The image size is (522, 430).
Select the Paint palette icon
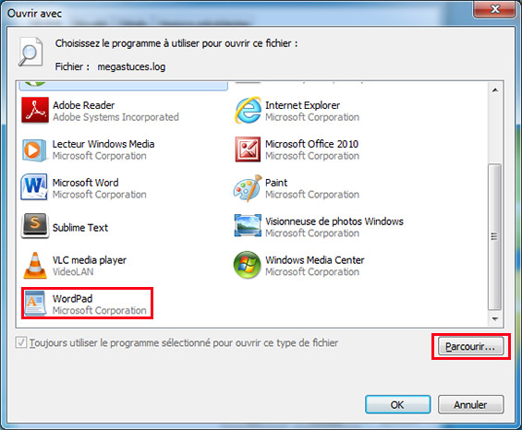(x=248, y=188)
